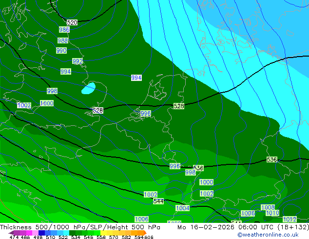This screenshot has height=239, width=309.
Task: Click the 606 legend value
Action: click(x=148, y=237)
